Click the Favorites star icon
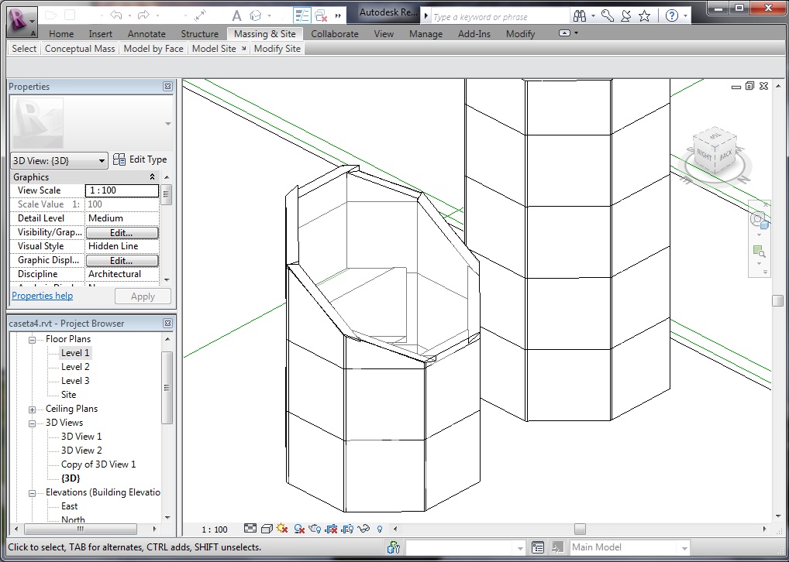 pyautogui.click(x=644, y=15)
